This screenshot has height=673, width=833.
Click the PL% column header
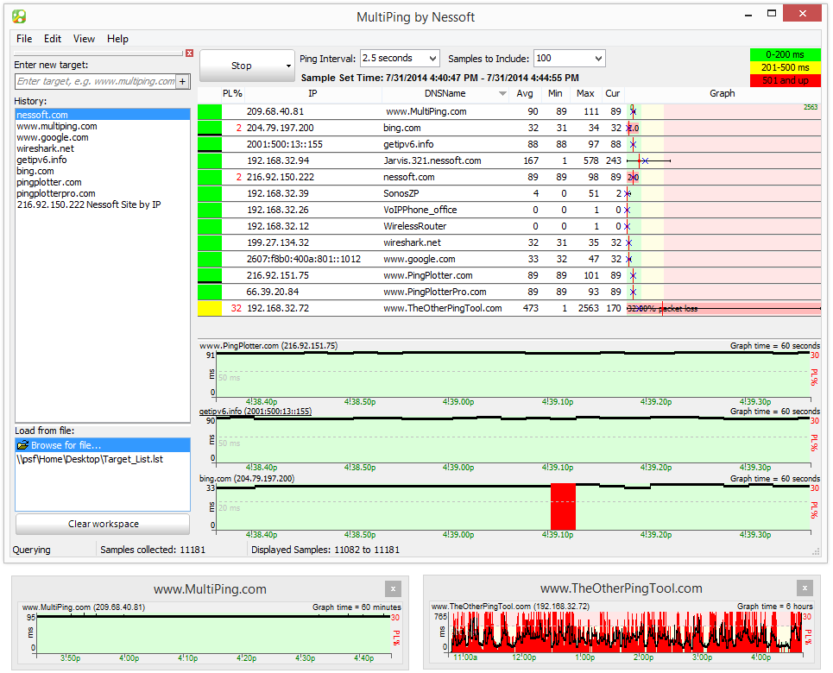point(232,94)
